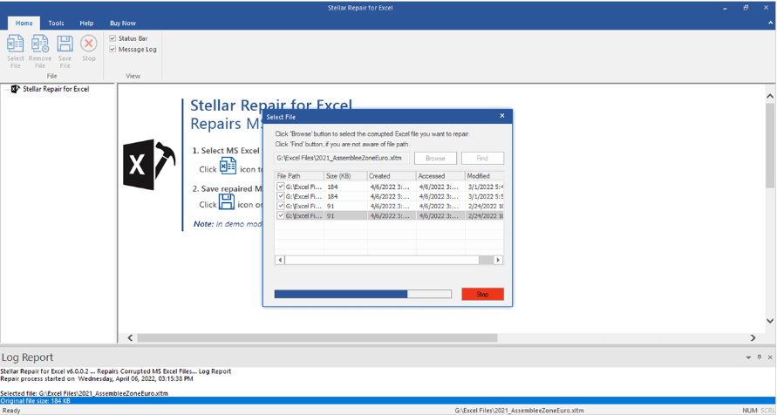
Task: Close the Log Report panel
Action: click(770, 357)
